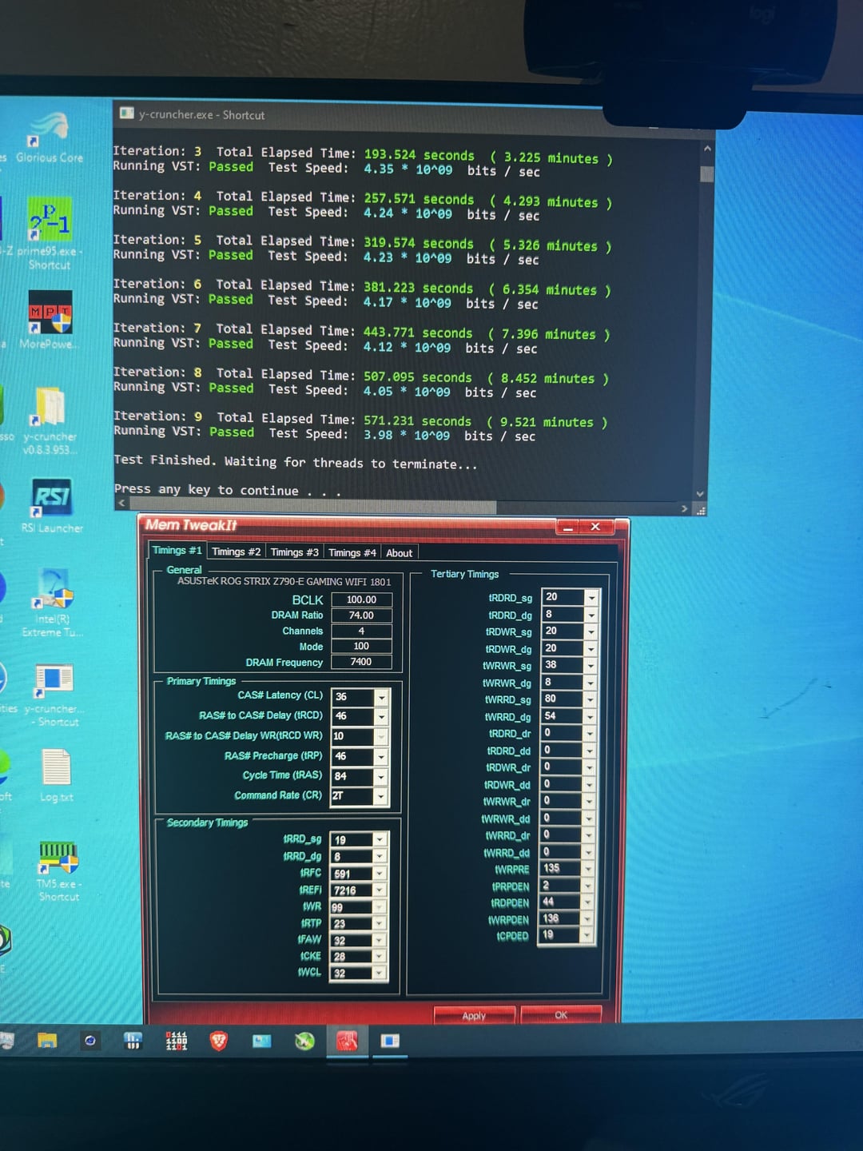863x1151 pixels.
Task: Switch to the Timings #4 tab
Action: (352, 552)
